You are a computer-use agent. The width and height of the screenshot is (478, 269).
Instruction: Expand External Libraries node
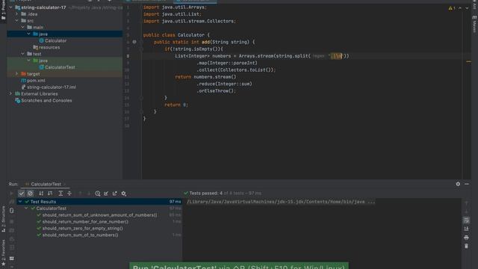pos(11,93)
